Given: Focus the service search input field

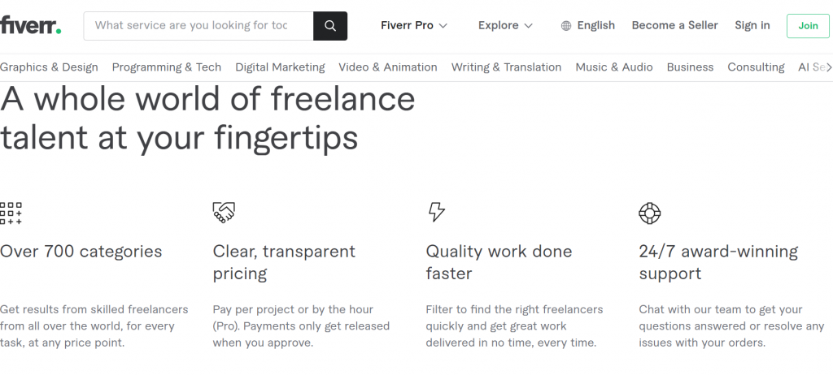Looking at the screenshot, I should (198, 26).
